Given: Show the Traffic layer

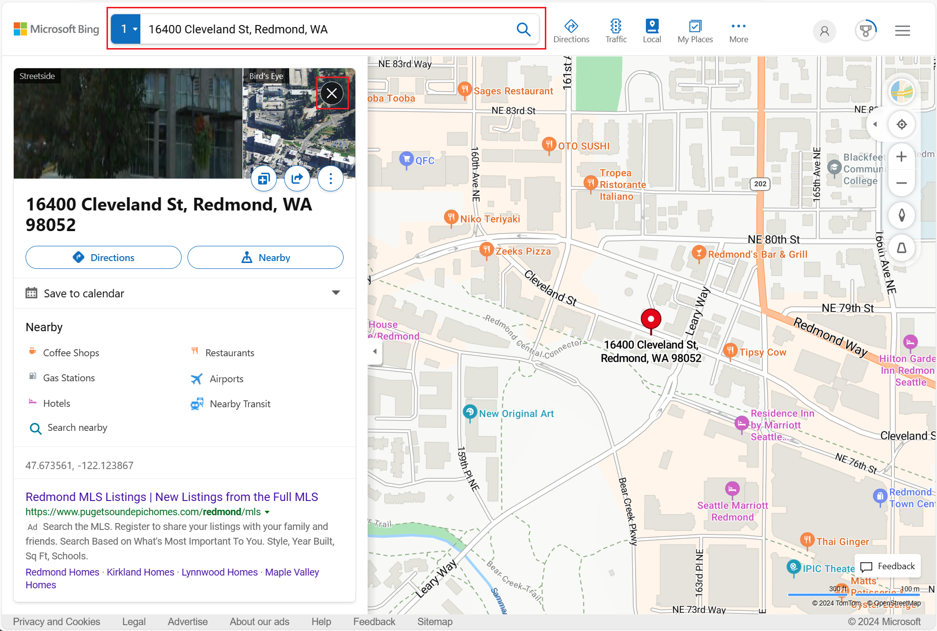Looking at the screenshot, I should [616, 31].
